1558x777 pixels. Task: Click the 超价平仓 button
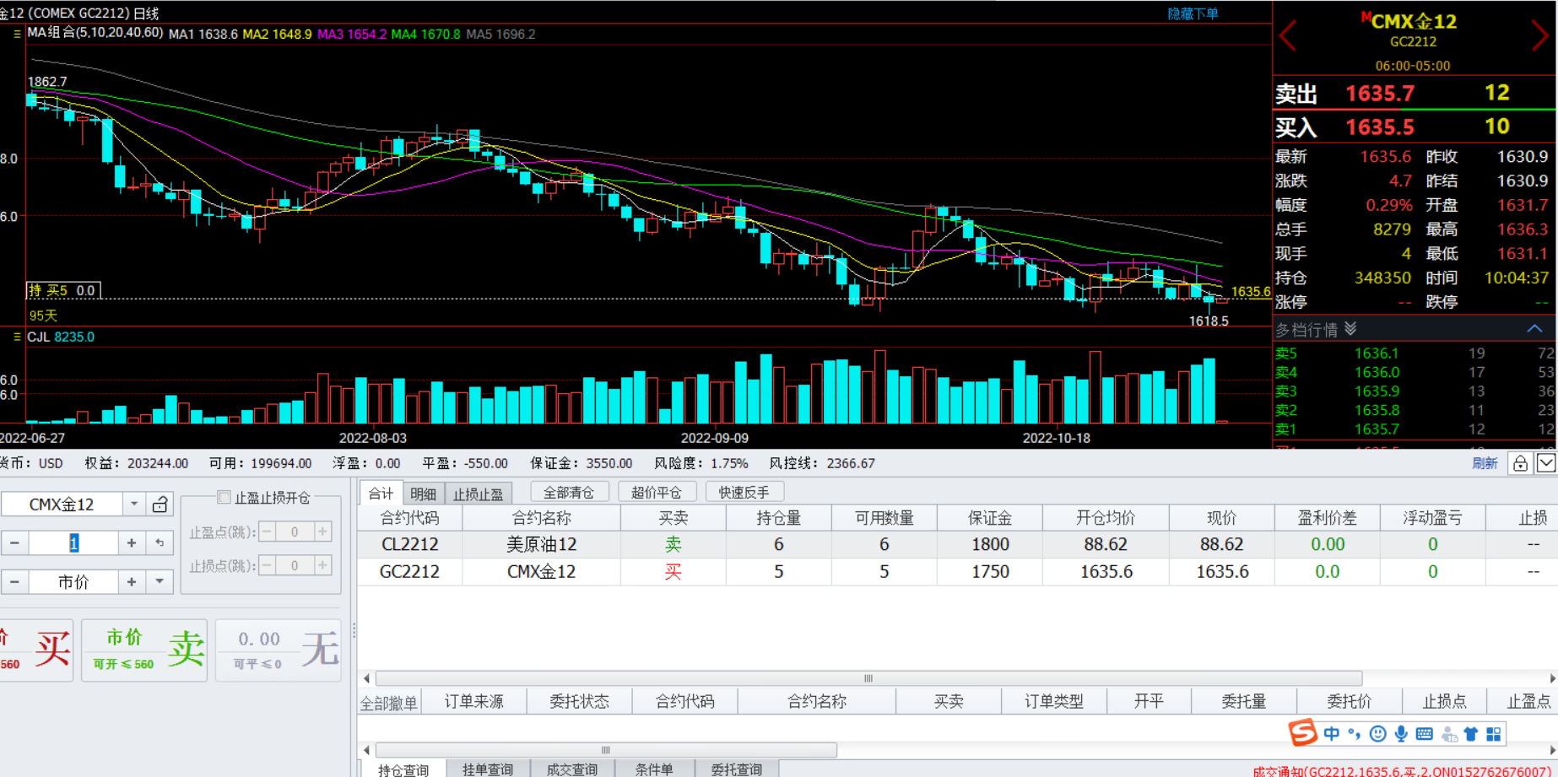pos(657,492)
